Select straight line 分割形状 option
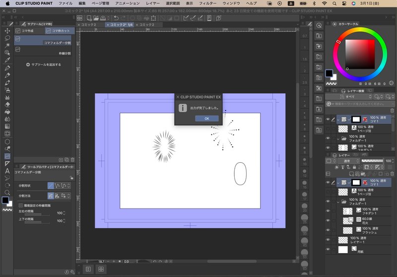 (51, 186)
